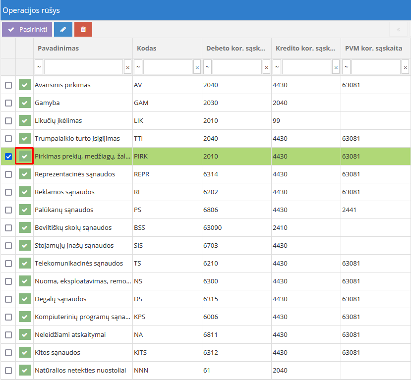The image size is (411, 380).
Task: Click the red trash delete icon
Action: click(83, 29)
